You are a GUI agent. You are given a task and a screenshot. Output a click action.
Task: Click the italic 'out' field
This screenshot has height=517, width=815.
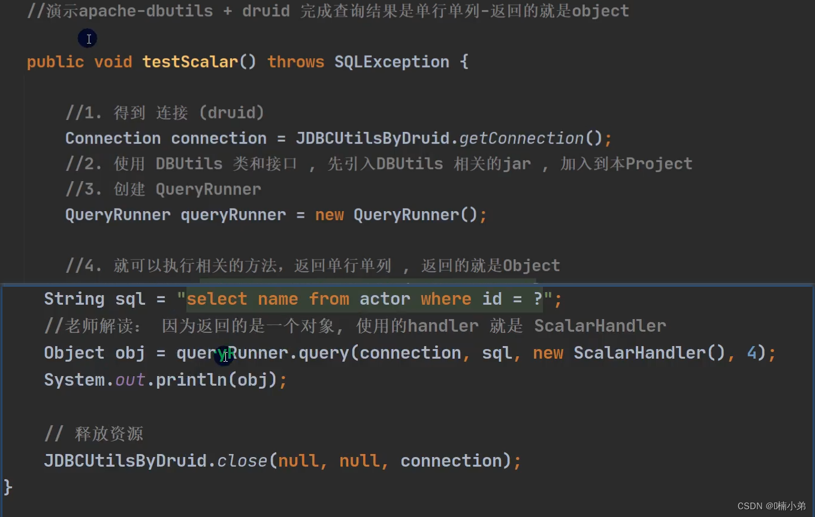130,380
